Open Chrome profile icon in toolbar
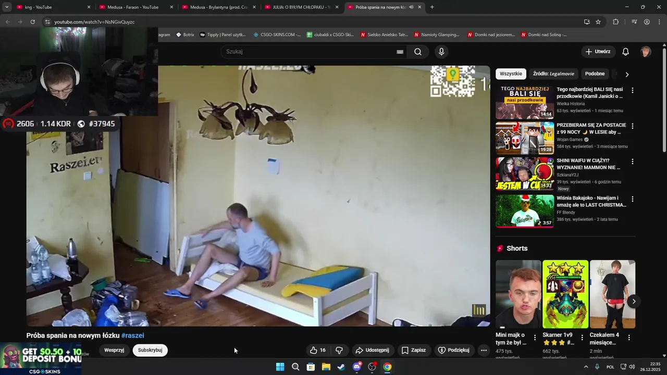The height and width of the screenshot is (375, 667). click(647, 22)
